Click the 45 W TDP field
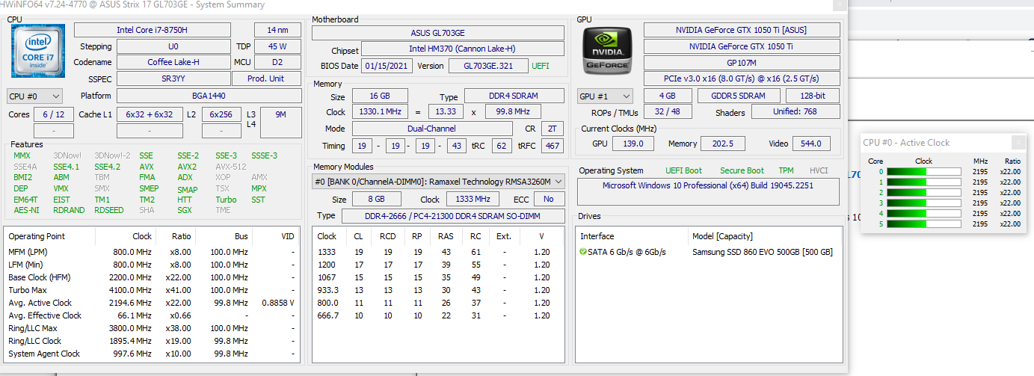This screenshot has height=376, width=1034. (278, 46)
